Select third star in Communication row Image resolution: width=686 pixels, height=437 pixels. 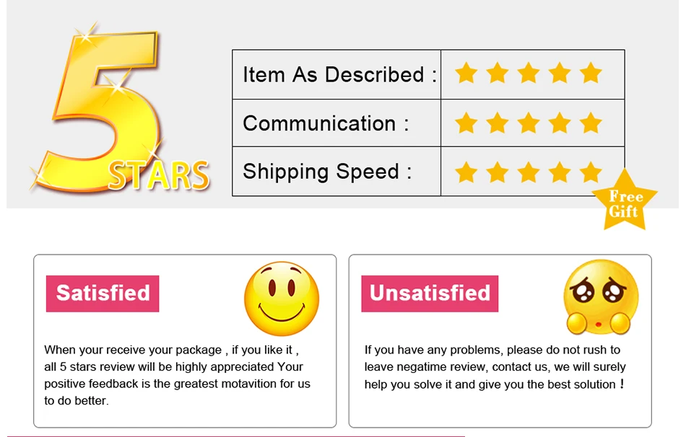tap(529, 123)
